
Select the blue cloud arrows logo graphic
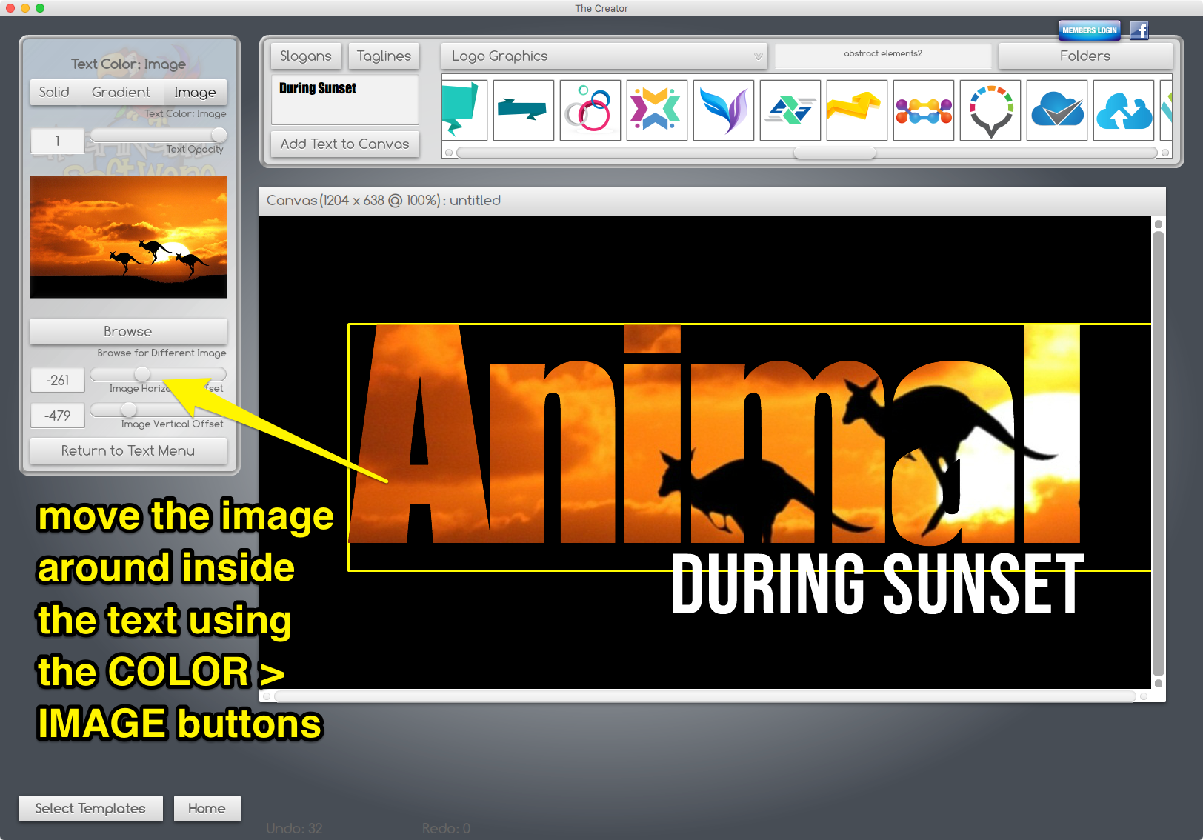point(1124,110)
